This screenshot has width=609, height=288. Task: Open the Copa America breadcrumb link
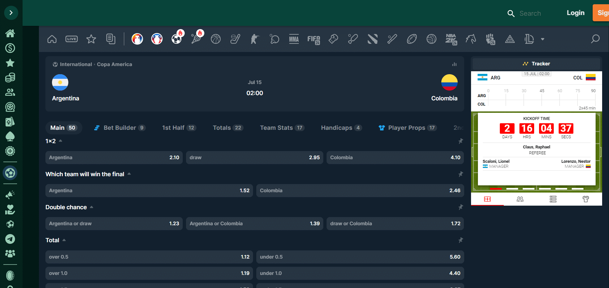[114, 64]
